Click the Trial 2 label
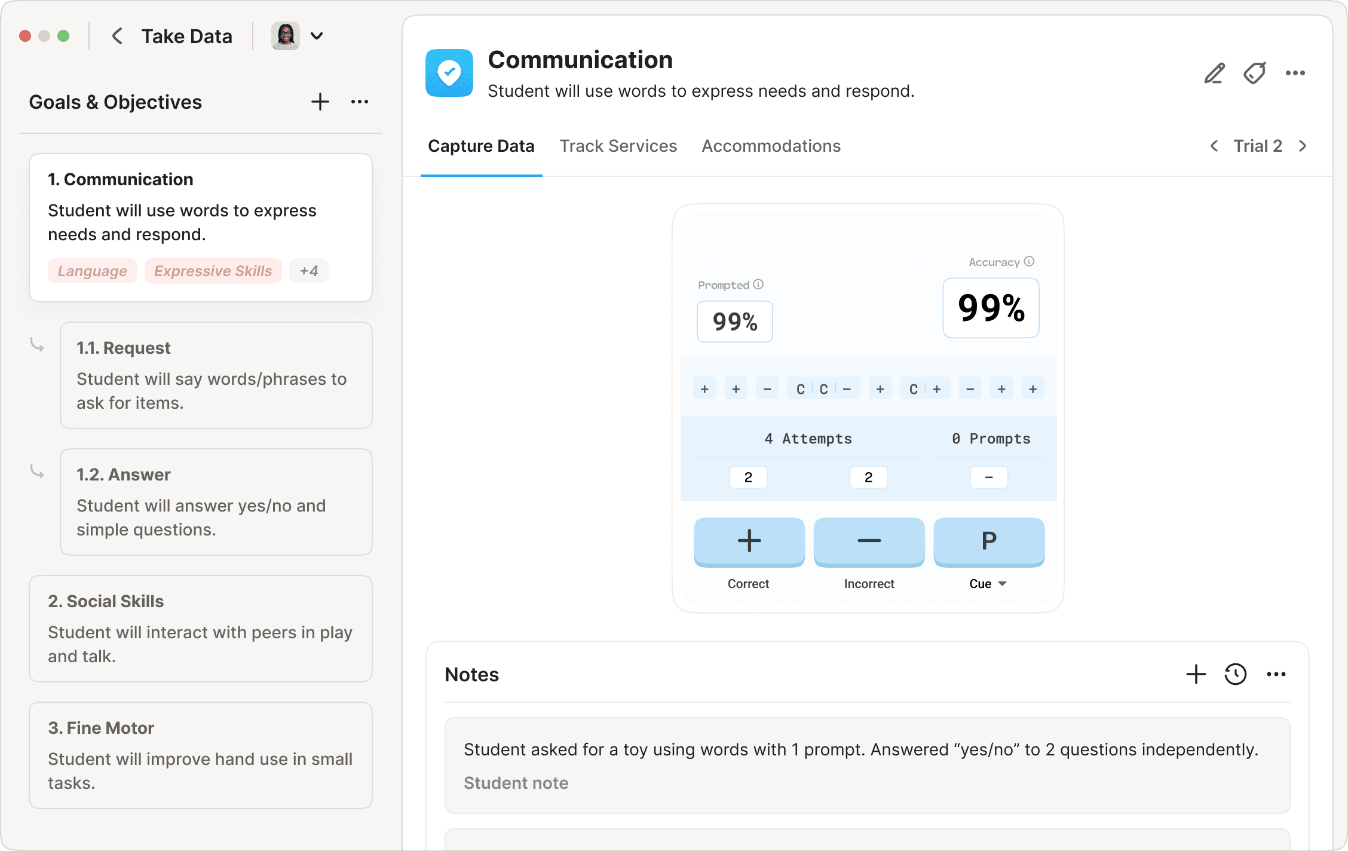This screenshot has width=1348, height=851. click(x=1258, y=146)
